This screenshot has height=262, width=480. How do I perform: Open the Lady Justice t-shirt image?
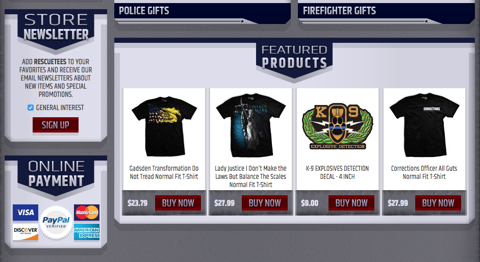(x=251, y=125)
